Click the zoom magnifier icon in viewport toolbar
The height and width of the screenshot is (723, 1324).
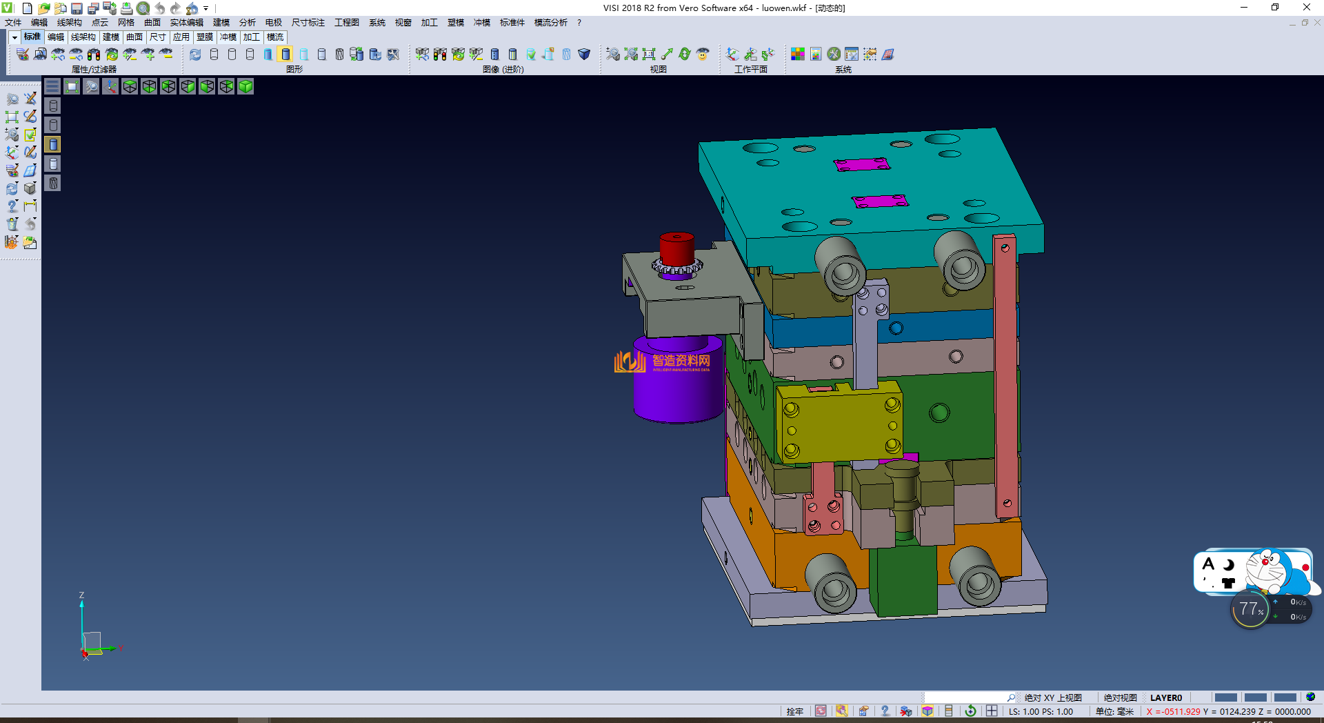91,86
